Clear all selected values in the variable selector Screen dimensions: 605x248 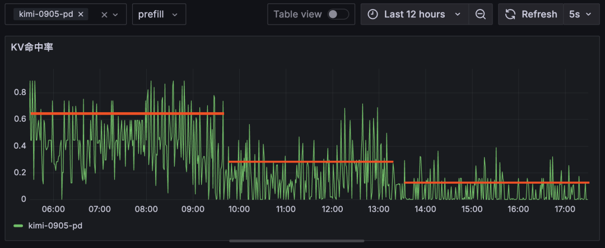click(x=104, y=15)
